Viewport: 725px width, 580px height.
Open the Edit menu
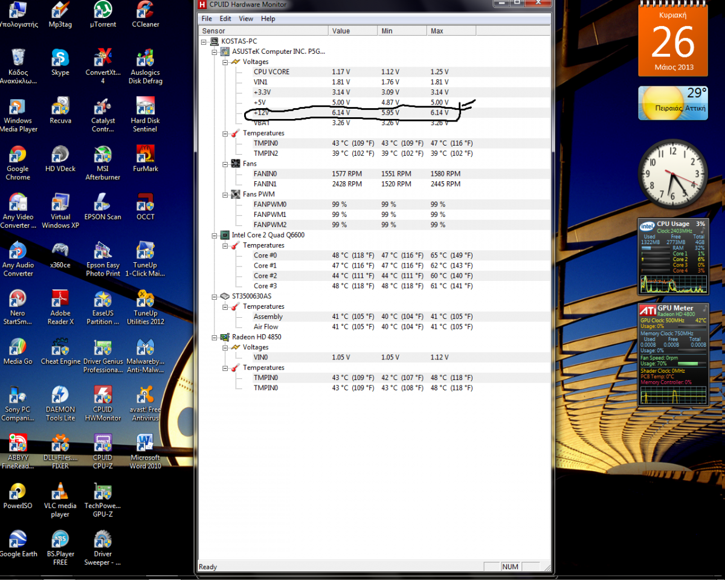[225, 19]
